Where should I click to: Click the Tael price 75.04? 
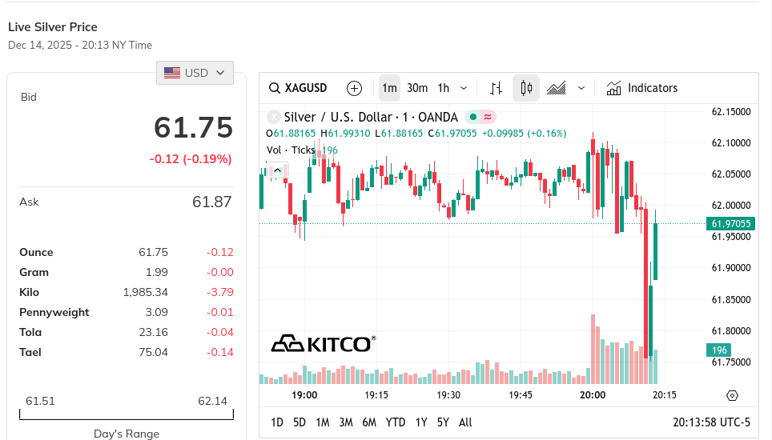coord(153,353)
